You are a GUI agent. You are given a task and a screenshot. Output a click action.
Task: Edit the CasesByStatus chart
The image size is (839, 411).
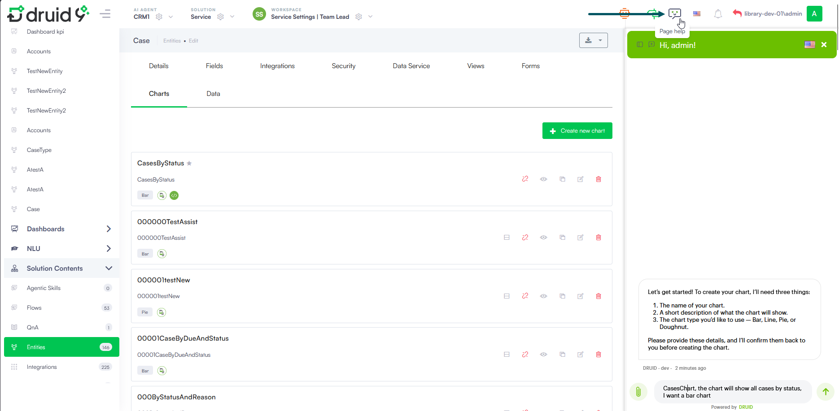[580, 179]
